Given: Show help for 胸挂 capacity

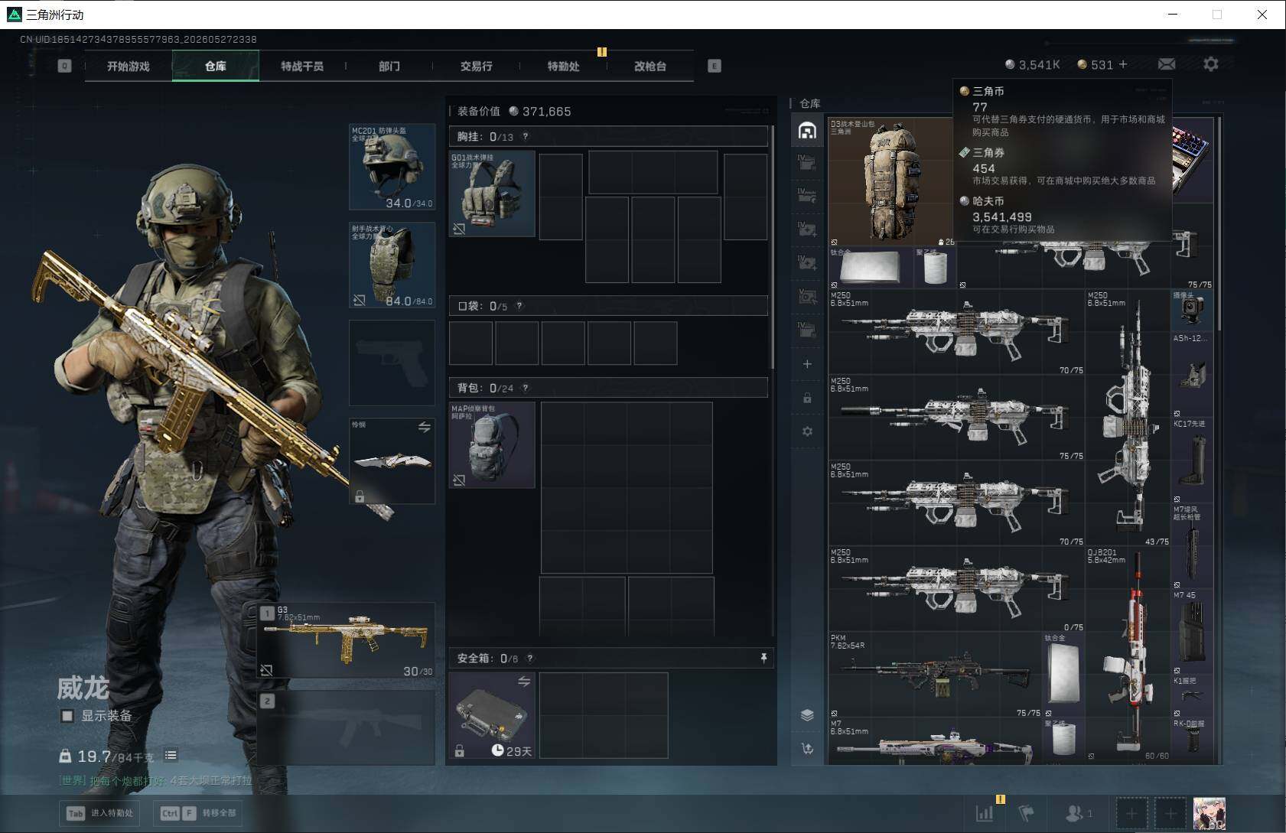Looking at the screenshot, I should click(x=526, y=136).
